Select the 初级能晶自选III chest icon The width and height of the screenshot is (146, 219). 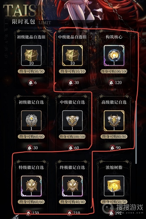pyautogui.click(x=31, y=56)
